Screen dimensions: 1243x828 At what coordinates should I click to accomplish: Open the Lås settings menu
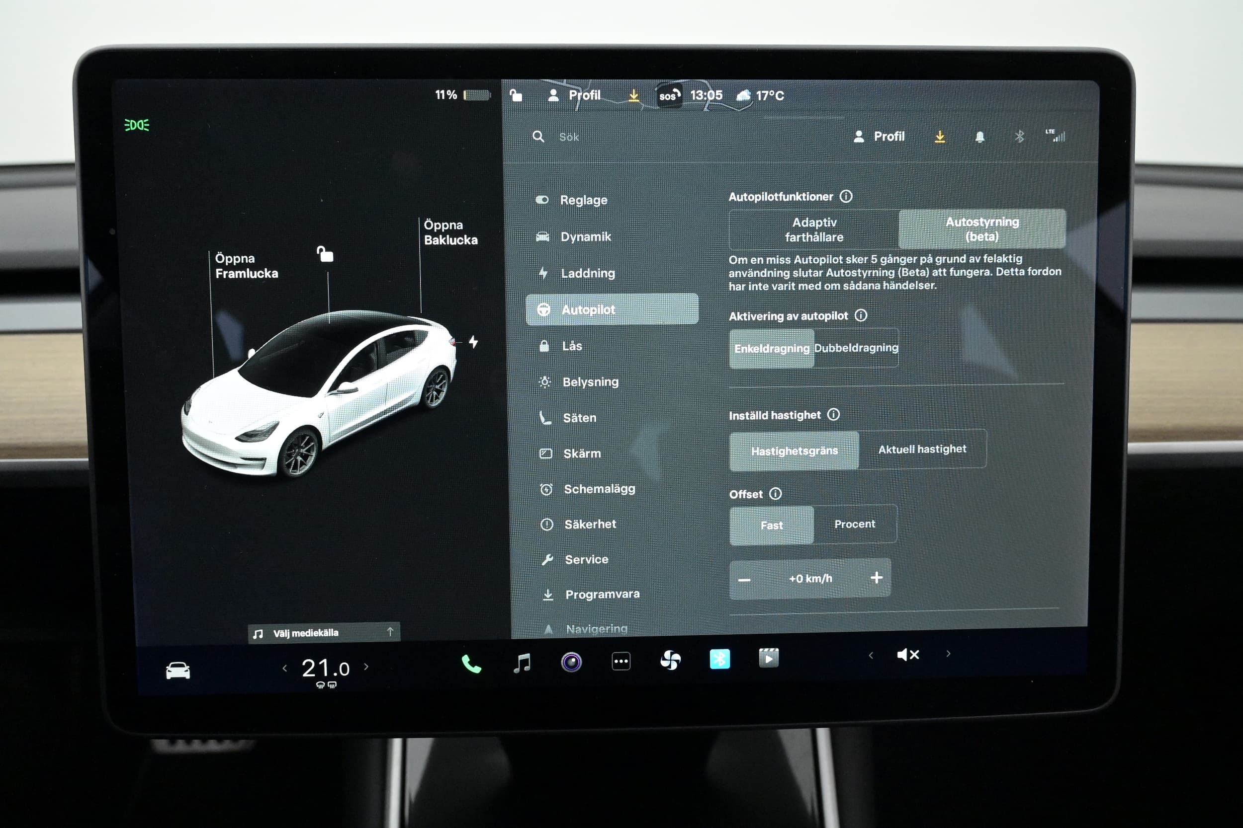[x=560, y=346]
